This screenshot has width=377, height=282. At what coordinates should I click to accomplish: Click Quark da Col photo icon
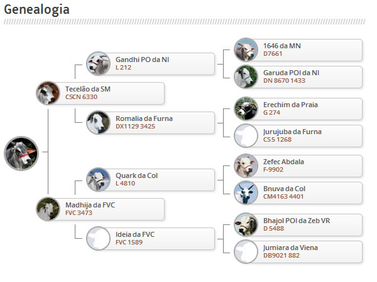98,179
